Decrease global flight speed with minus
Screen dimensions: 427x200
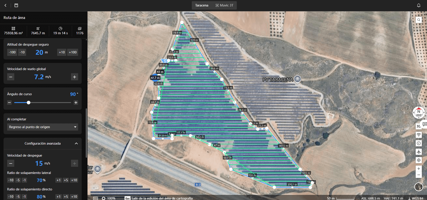coord(11,77)
